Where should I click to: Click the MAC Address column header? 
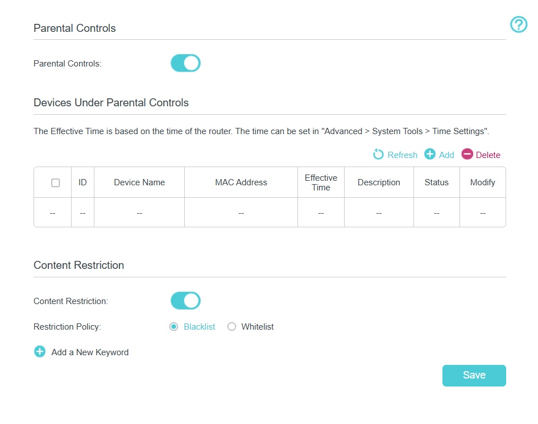point(241,182)
